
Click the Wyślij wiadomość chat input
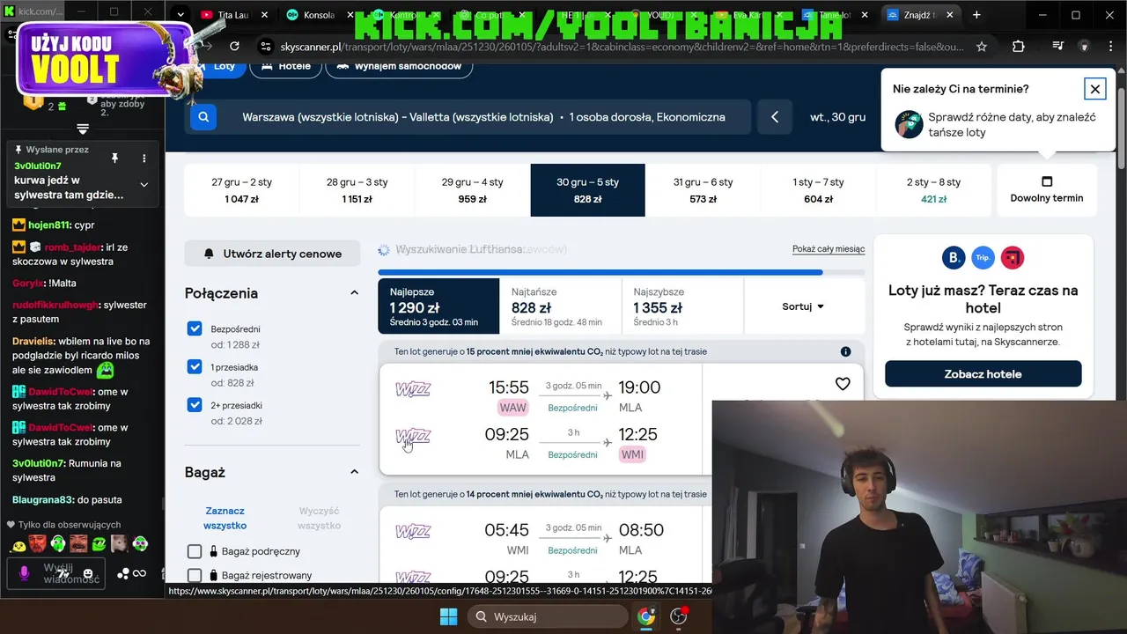[55, 573]
